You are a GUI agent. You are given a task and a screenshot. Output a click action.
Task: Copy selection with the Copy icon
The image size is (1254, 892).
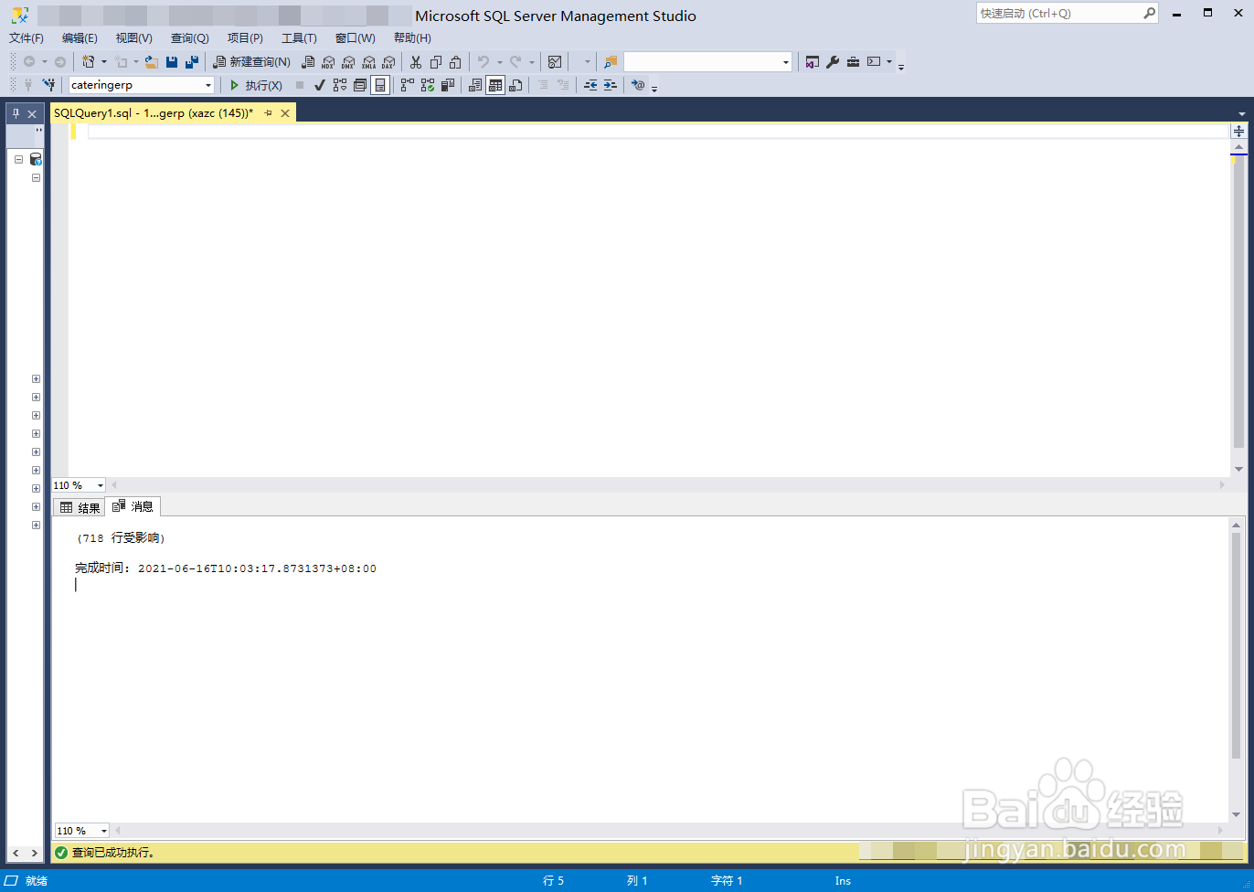pos(436,62)
